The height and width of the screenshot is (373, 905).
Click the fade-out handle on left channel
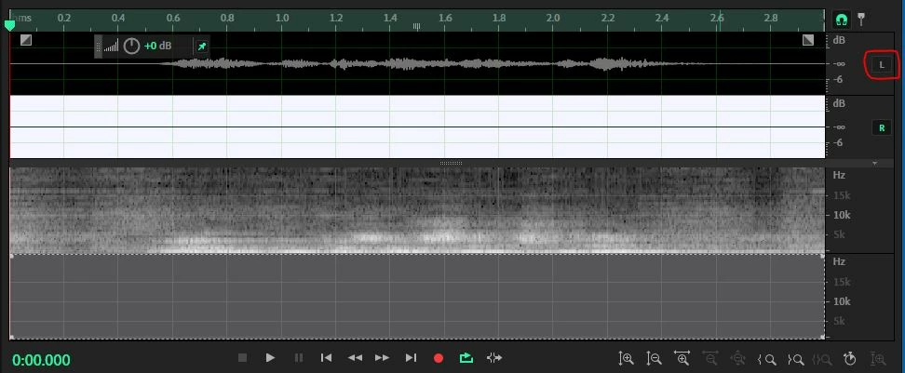point(808,40)
